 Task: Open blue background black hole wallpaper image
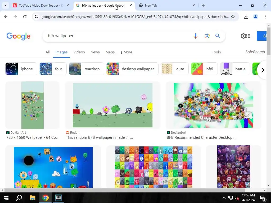click(x=53, y=167)
